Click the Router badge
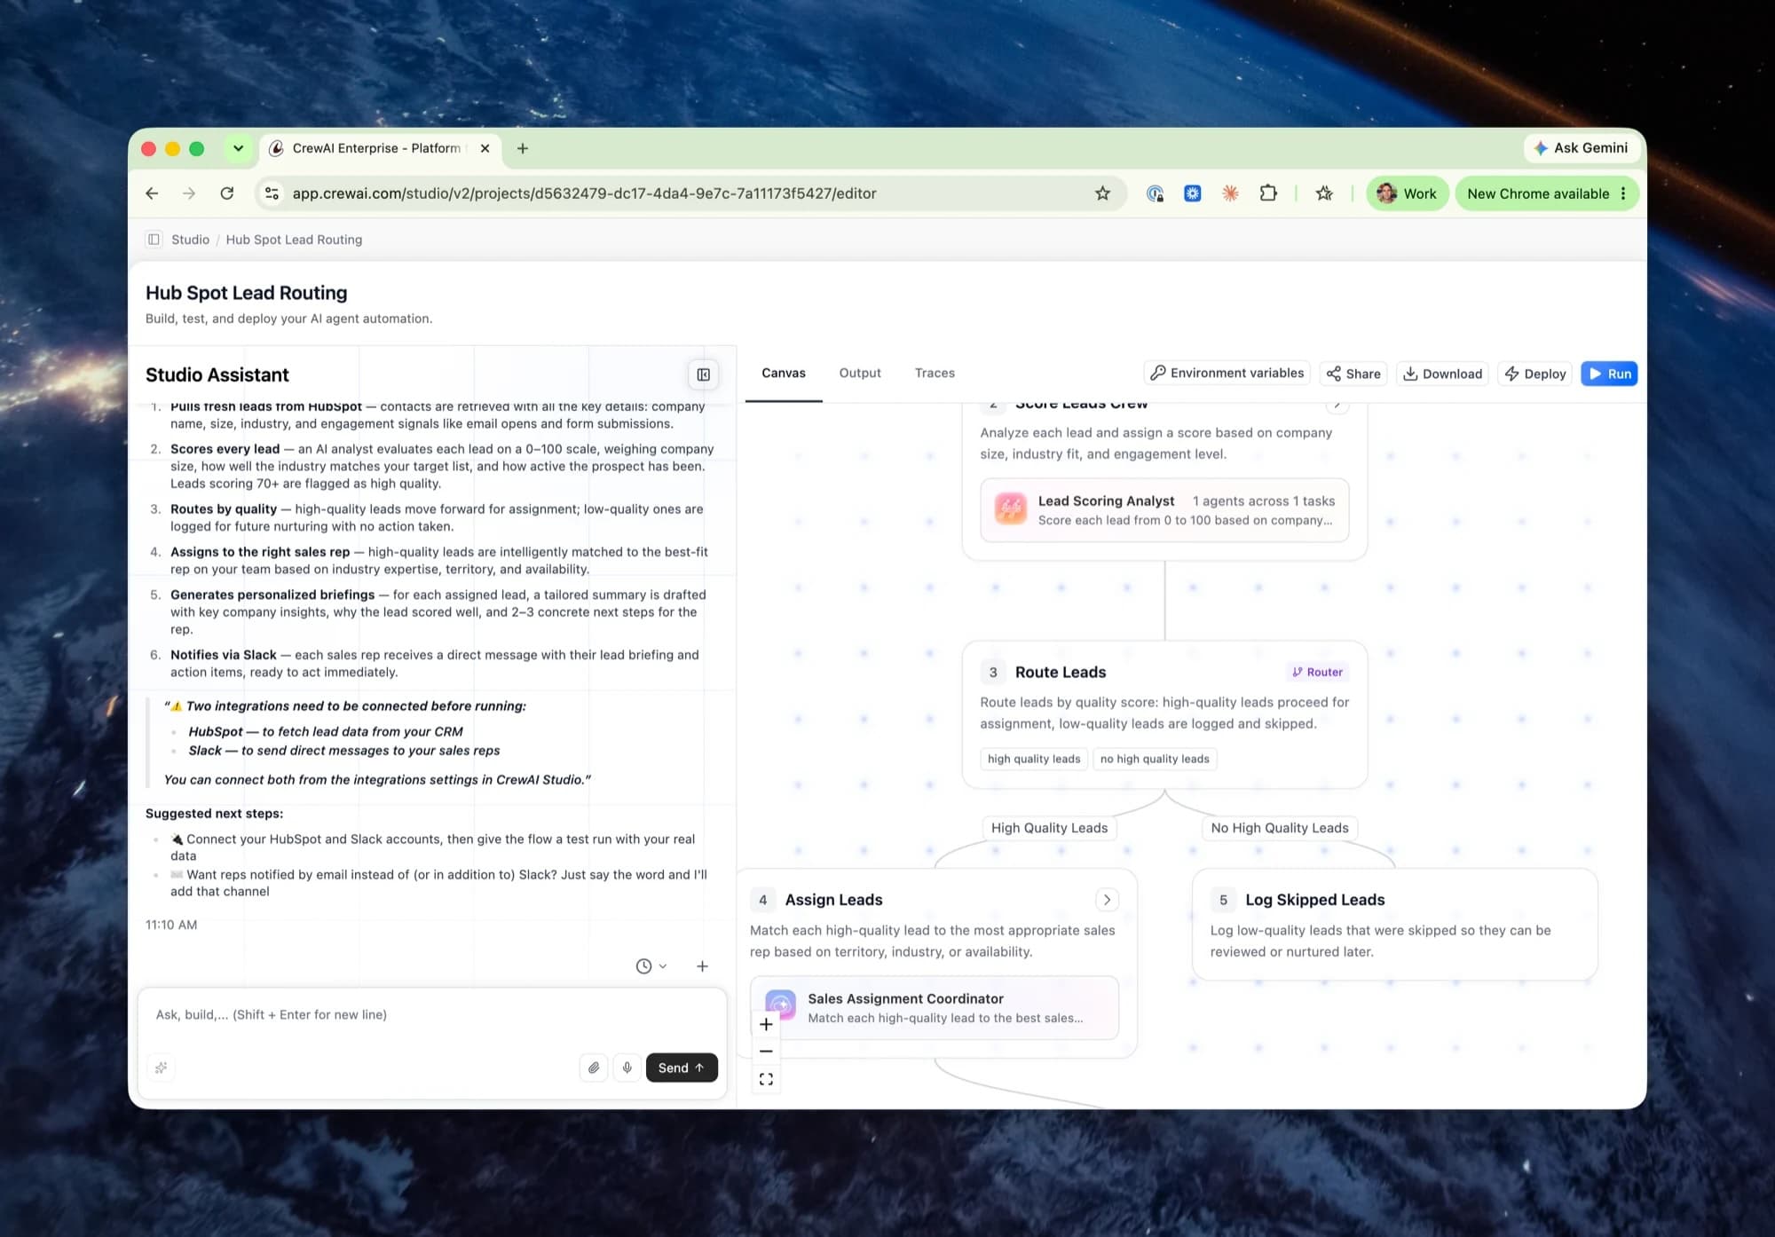Viewport: 1775px width, 1237px height. [1317, 673]
